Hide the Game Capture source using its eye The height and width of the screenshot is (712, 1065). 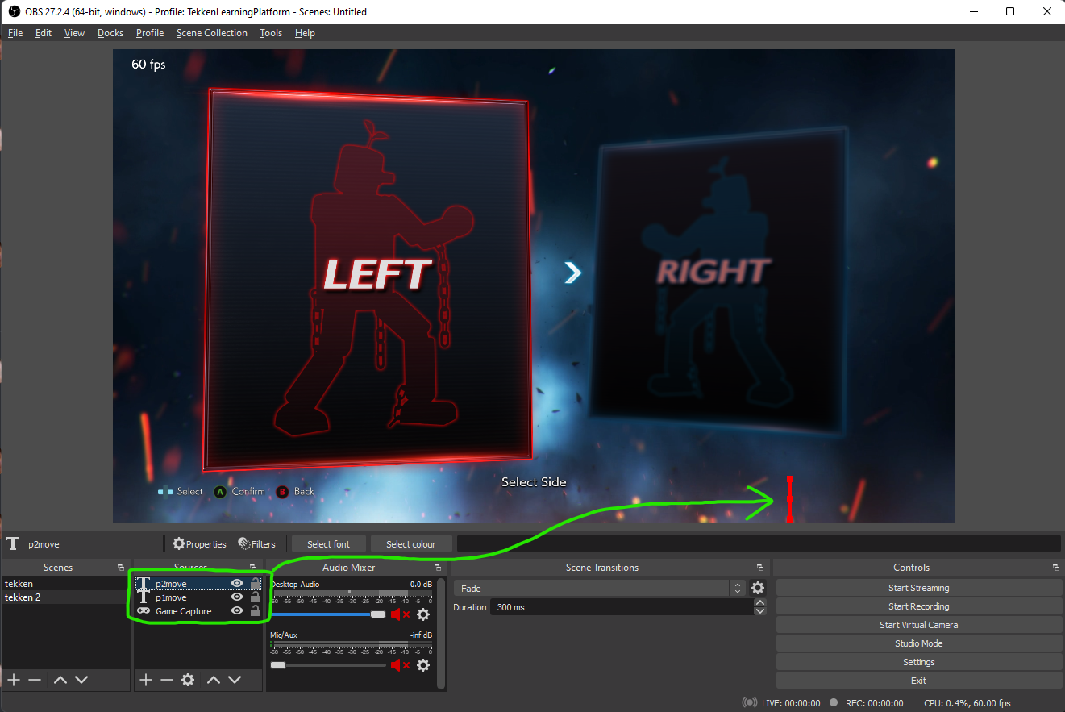pyautogui.click(x=237, y=610)
